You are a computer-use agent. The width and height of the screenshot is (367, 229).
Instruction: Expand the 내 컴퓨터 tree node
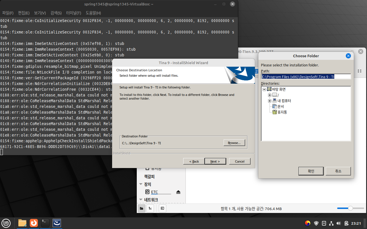(270, 101)
